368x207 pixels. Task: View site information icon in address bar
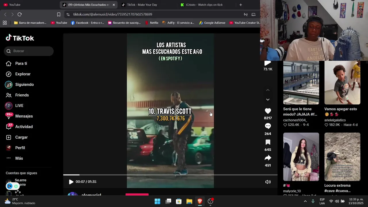pos(68,14)
